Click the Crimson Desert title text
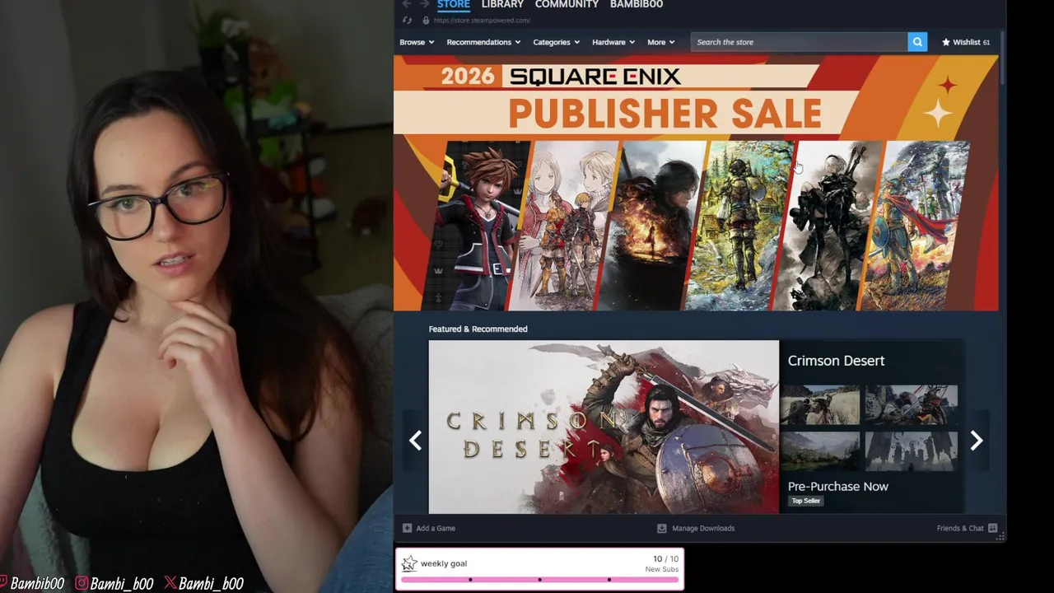The height and width of the screenshot is (593, 1054). pos(836,361)
